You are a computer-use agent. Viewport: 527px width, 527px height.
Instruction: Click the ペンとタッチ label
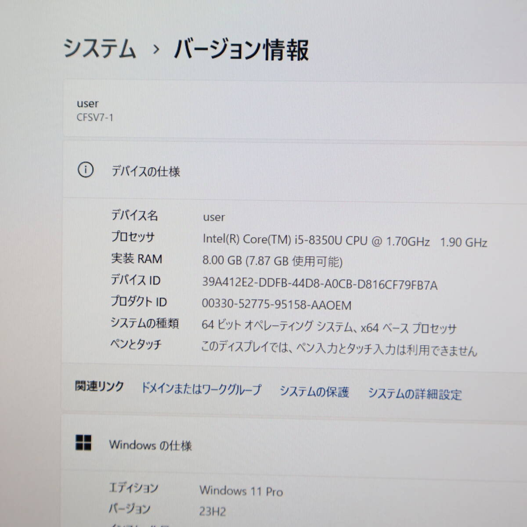pyautogui.click(x=136, y=344)
